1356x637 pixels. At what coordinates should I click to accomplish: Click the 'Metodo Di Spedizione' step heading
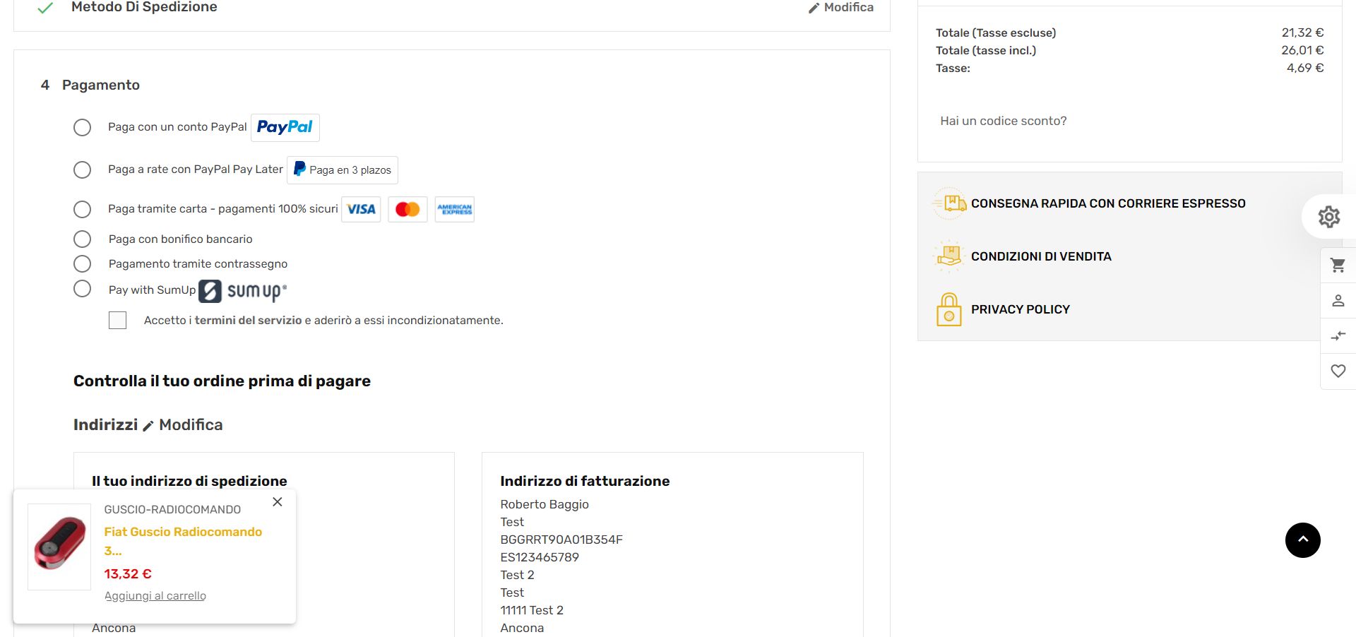click(x=144, y=7)
